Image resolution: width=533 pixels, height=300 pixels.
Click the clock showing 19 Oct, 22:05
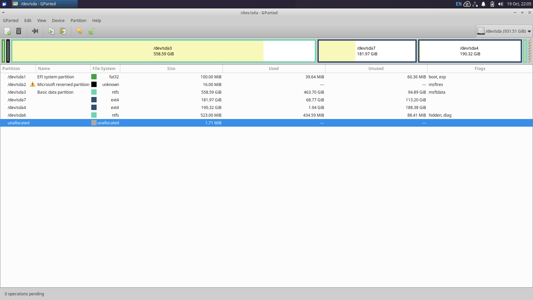pyautogui.click(x=519, y=4)
